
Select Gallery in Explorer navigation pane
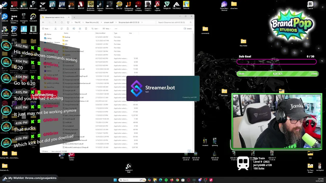pyautogui.click(x=48, y=38)
